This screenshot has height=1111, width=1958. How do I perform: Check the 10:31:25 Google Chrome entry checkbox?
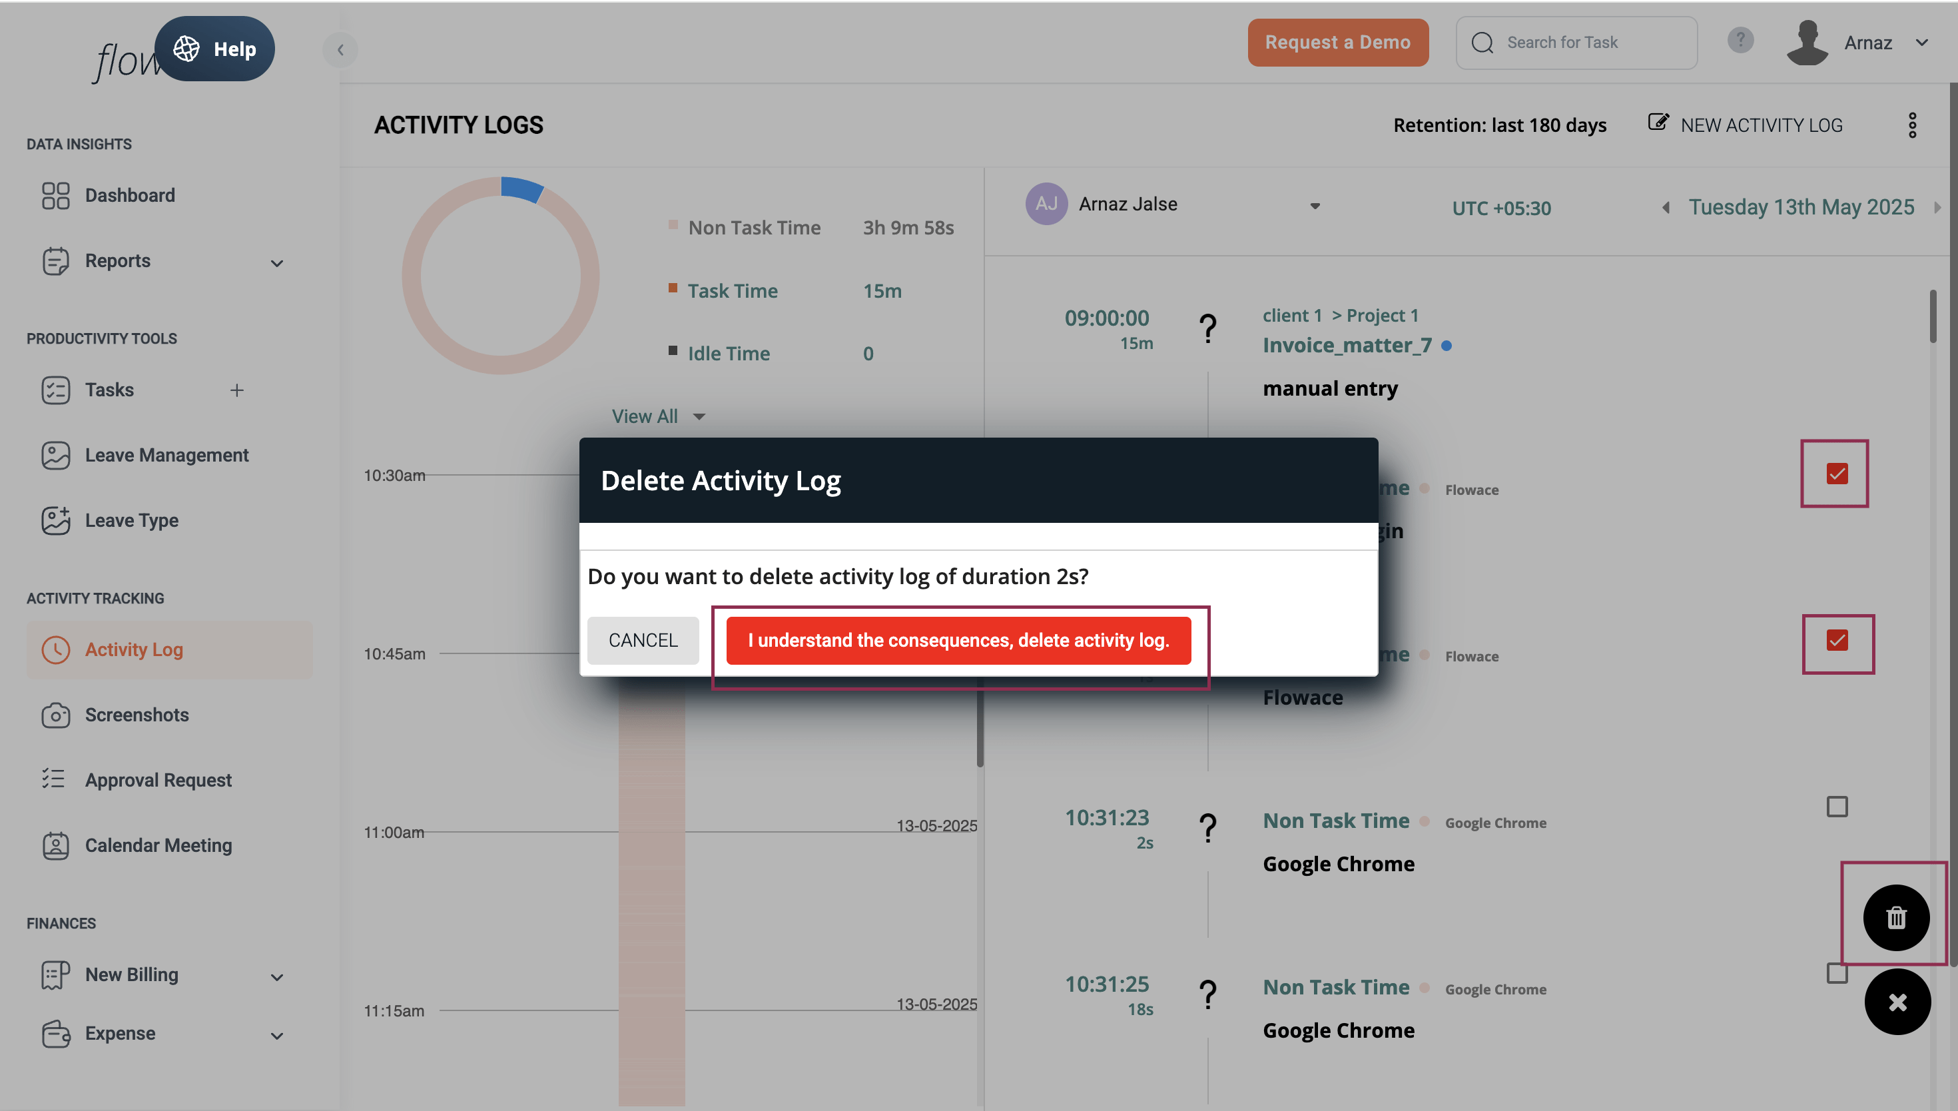pyautogui.click(x=1837, y=974)
